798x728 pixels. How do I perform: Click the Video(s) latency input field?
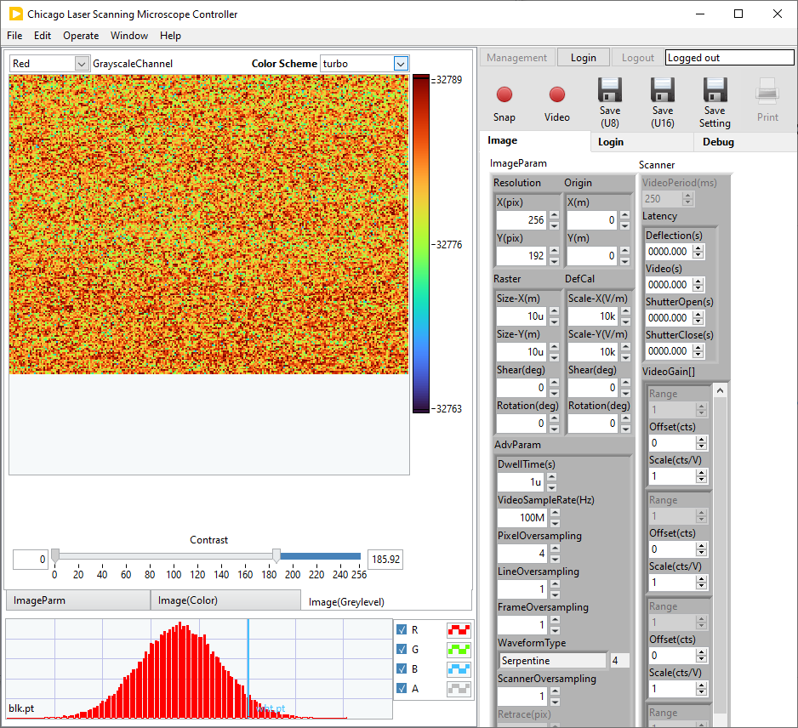668,284
